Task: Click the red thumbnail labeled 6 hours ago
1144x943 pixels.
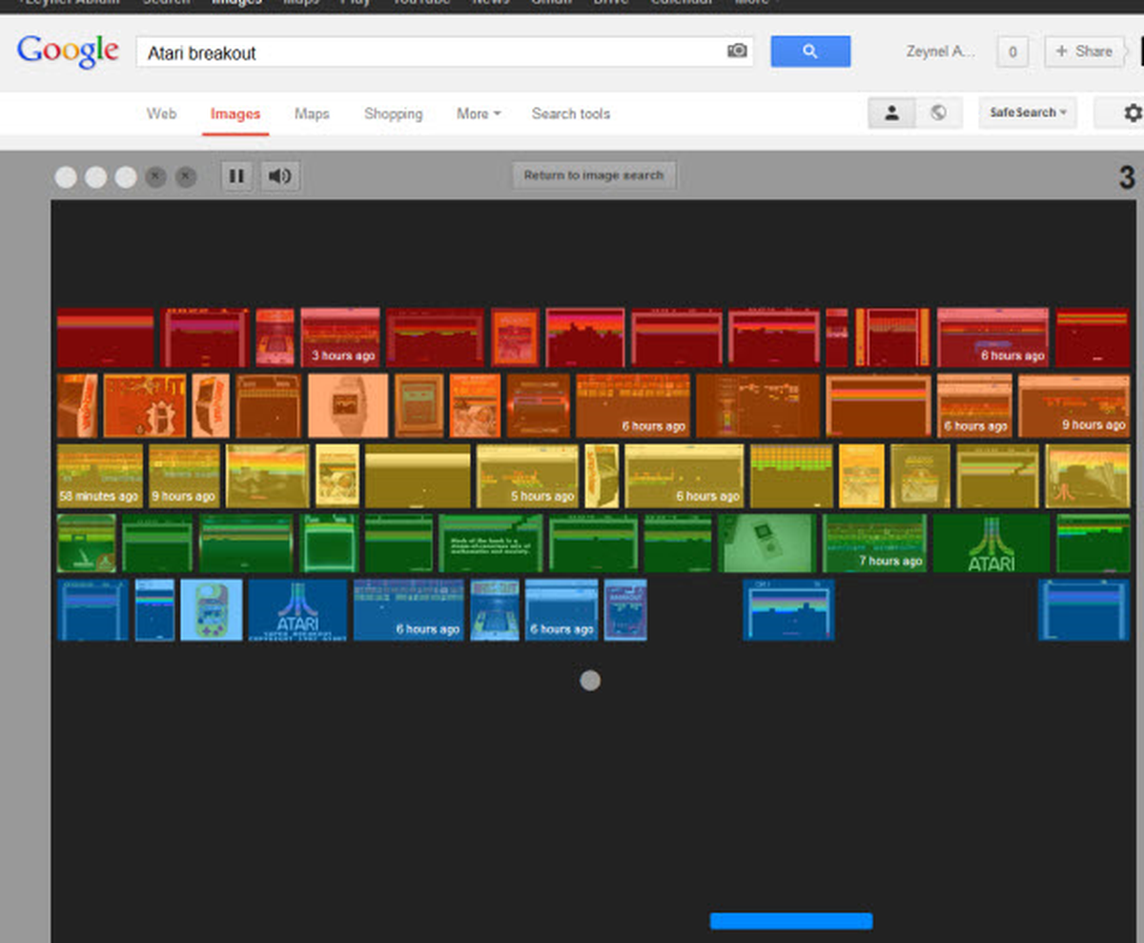Action: [x=992, y=337]
